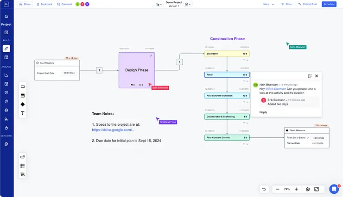This screenshot has width=343, height=197.
Task: Click the Bookmark button
Action: point(44,4)
